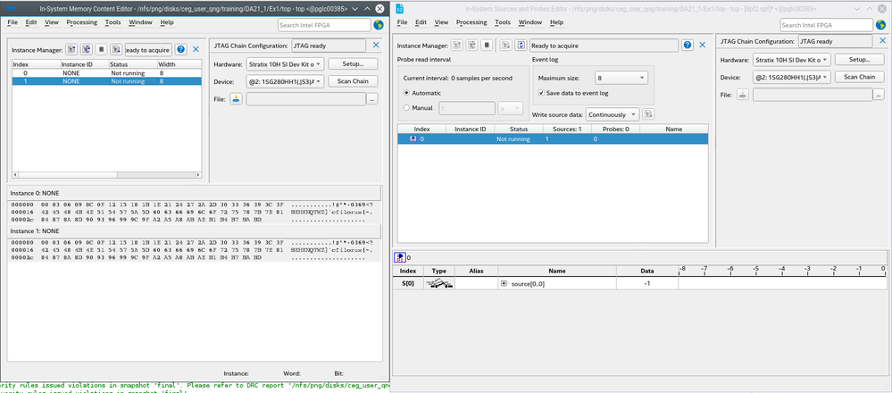Click the Sources and Probes Instance Manager help icon
The image size is (892, 393).
[688, 44]
